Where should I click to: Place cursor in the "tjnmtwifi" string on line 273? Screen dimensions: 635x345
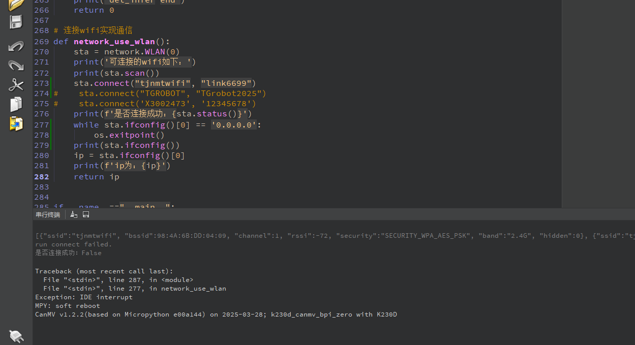coord(163,83)
